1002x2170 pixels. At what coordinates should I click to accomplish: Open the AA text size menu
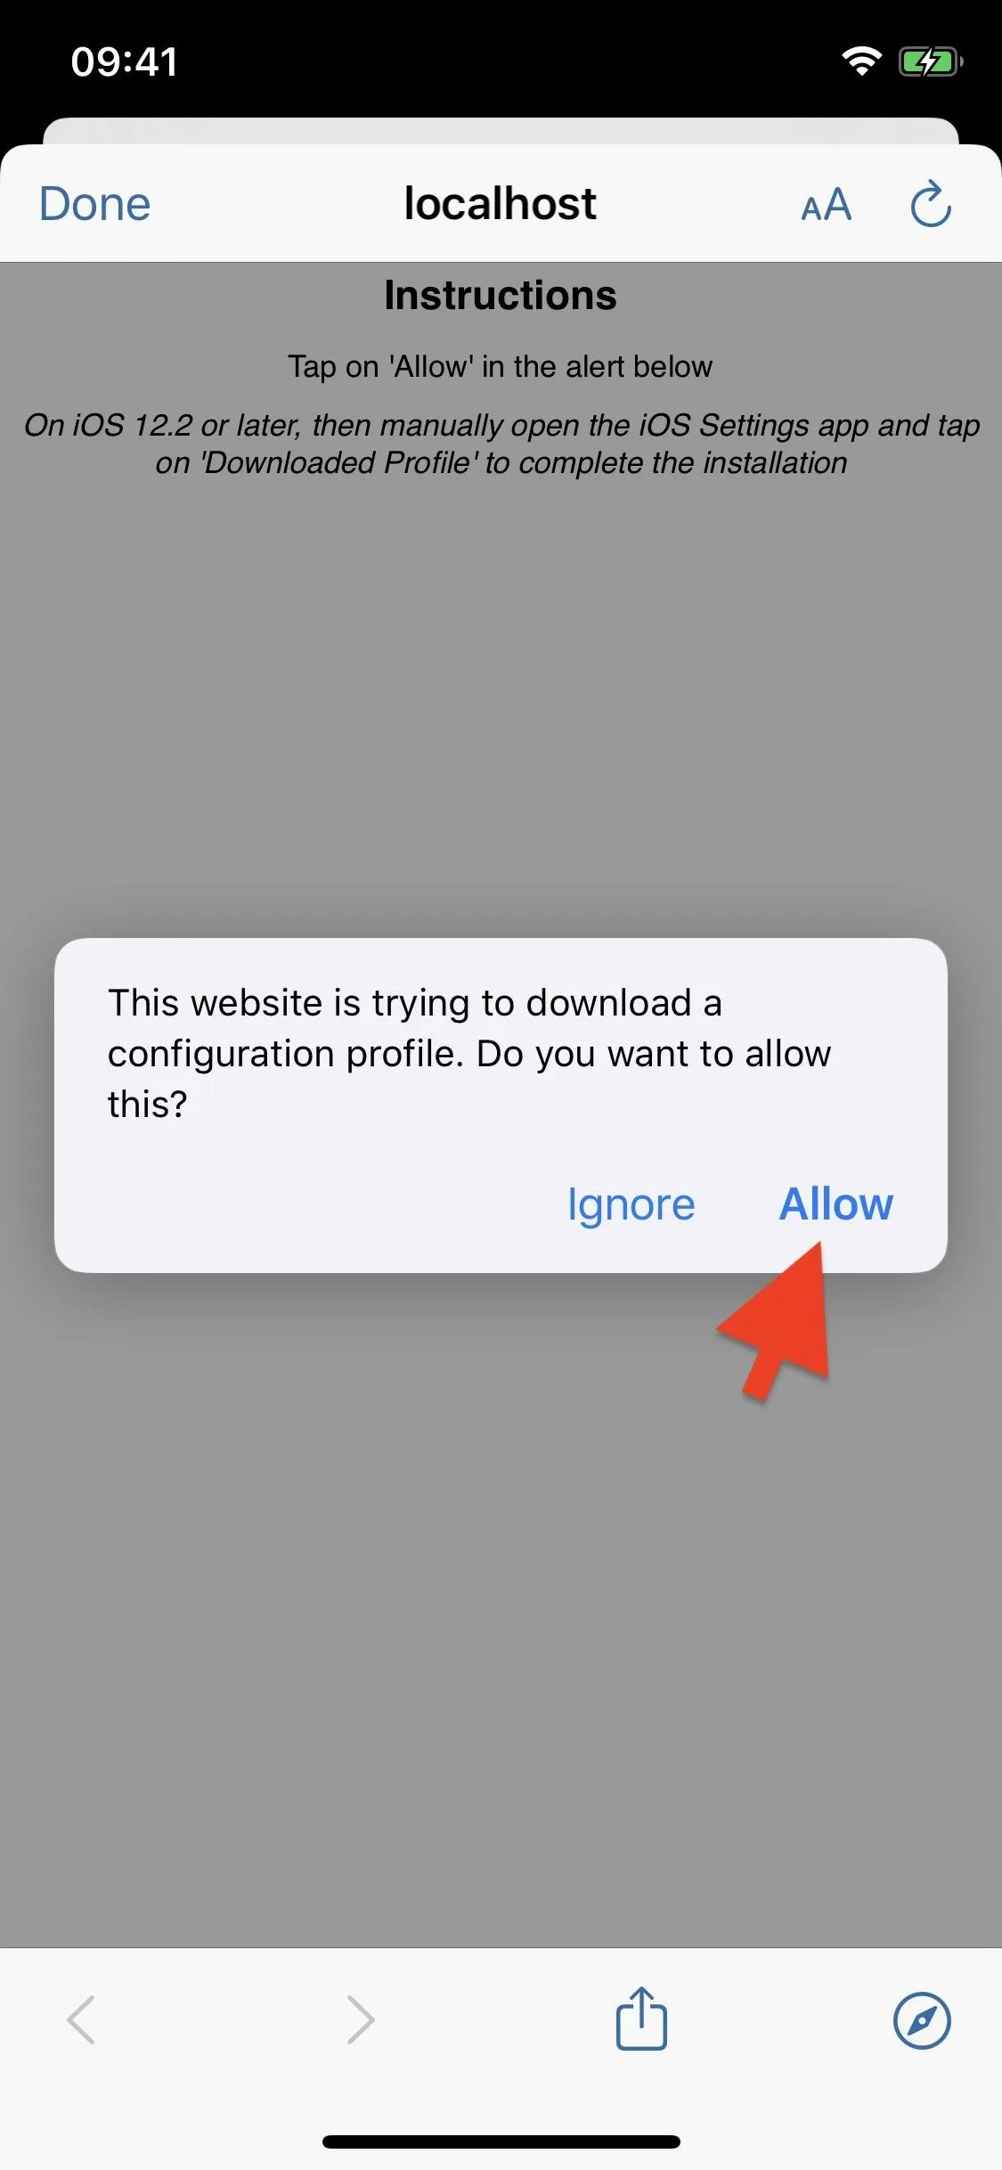pos(826,205)
